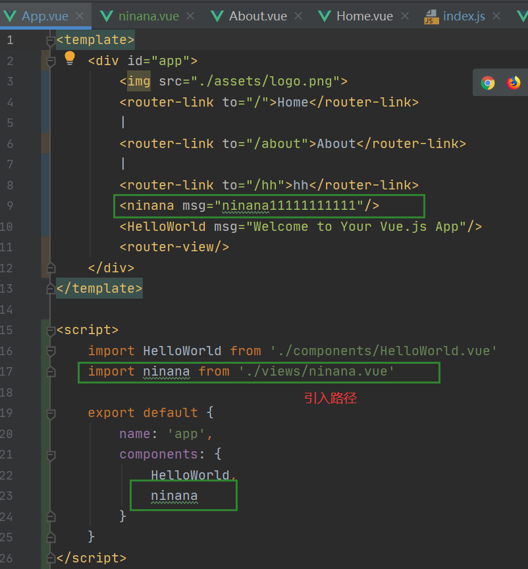Open the Home.vue editor tab
This screenshot has width=528, height=569.
pyautogui.click(x=365, y=16)
